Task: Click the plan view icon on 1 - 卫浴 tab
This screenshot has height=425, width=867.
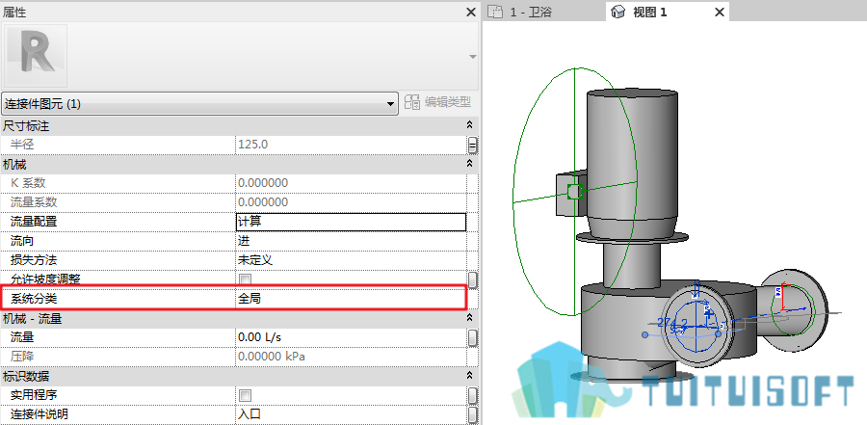Action: [x=495, y=12]
